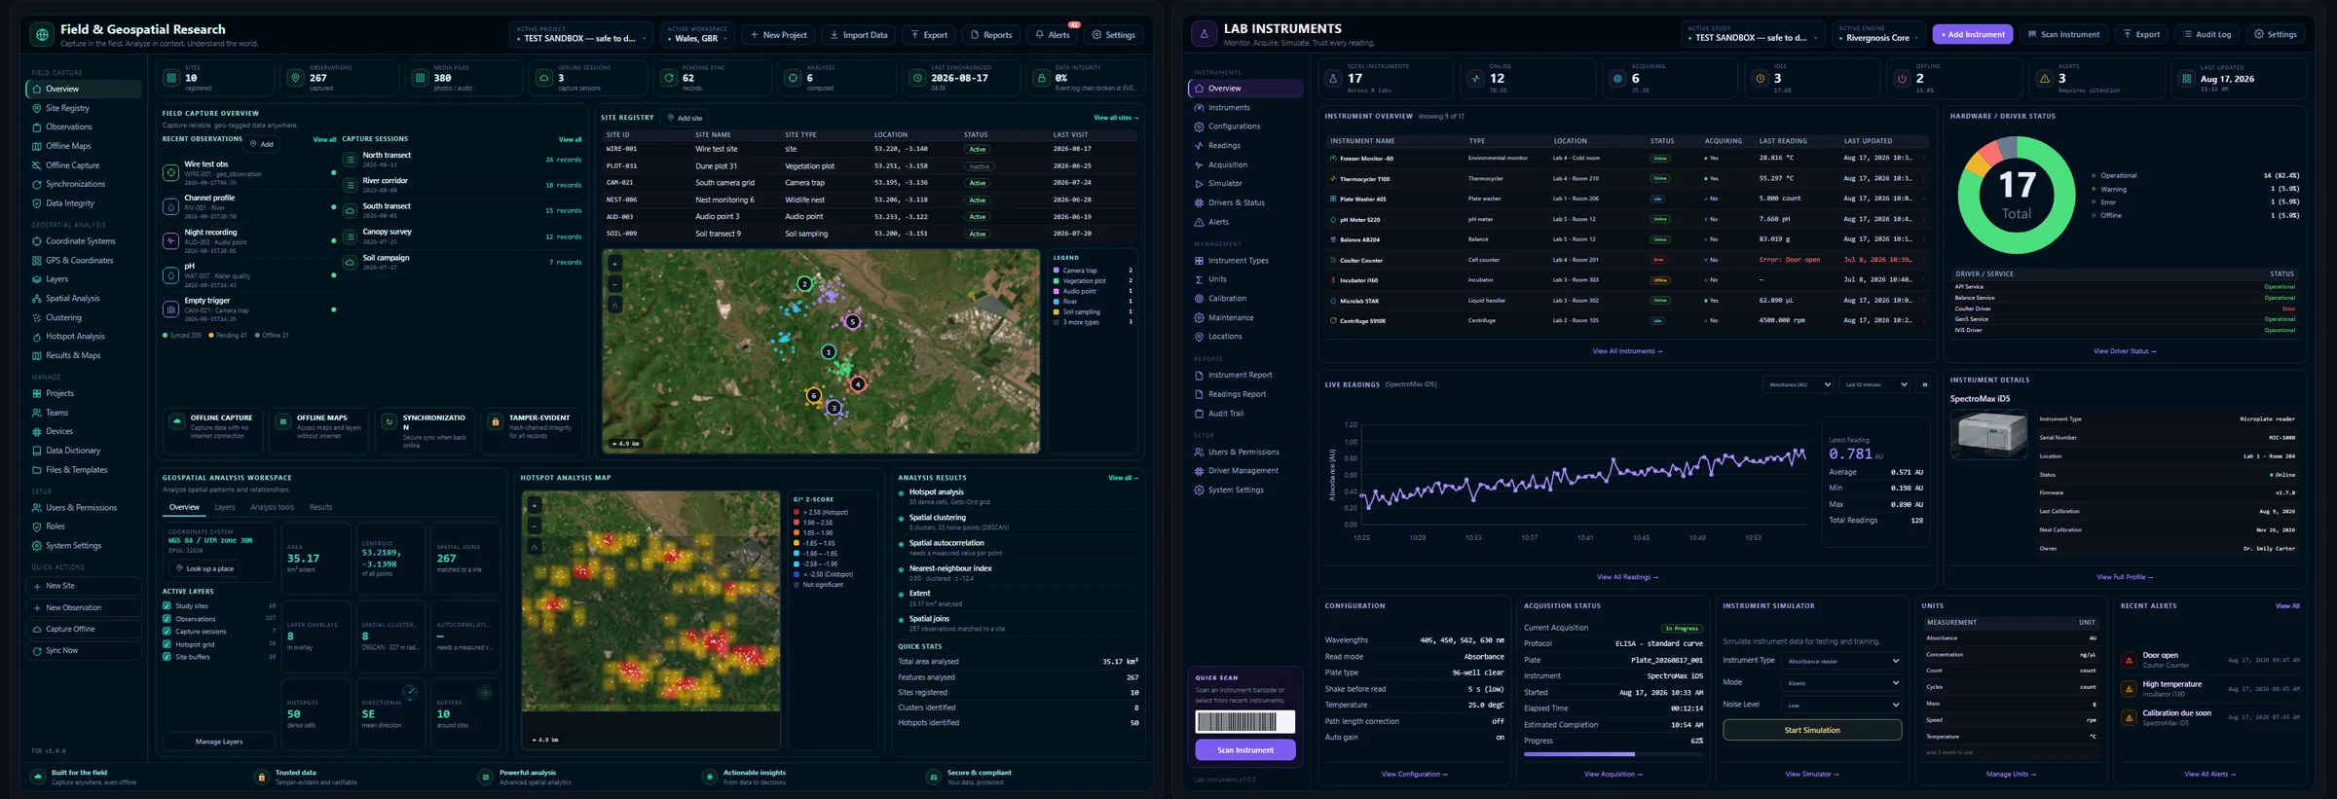Uncheck the Hotspot grid layer
The width and height of the screenshot is (2337, 799).
(x=167, y=644)
